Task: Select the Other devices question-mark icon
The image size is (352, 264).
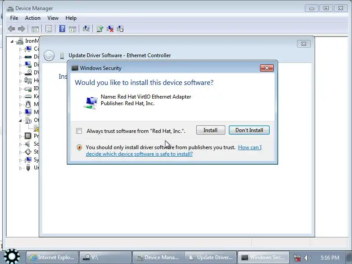Action: [x=28, y=120]
